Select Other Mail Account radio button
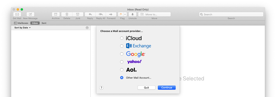 (x=122, y=77)
